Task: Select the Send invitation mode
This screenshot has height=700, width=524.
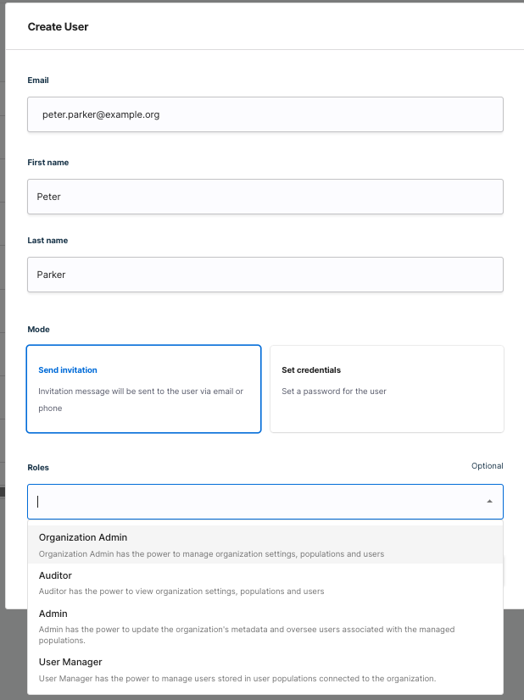Action: (143, 389)
